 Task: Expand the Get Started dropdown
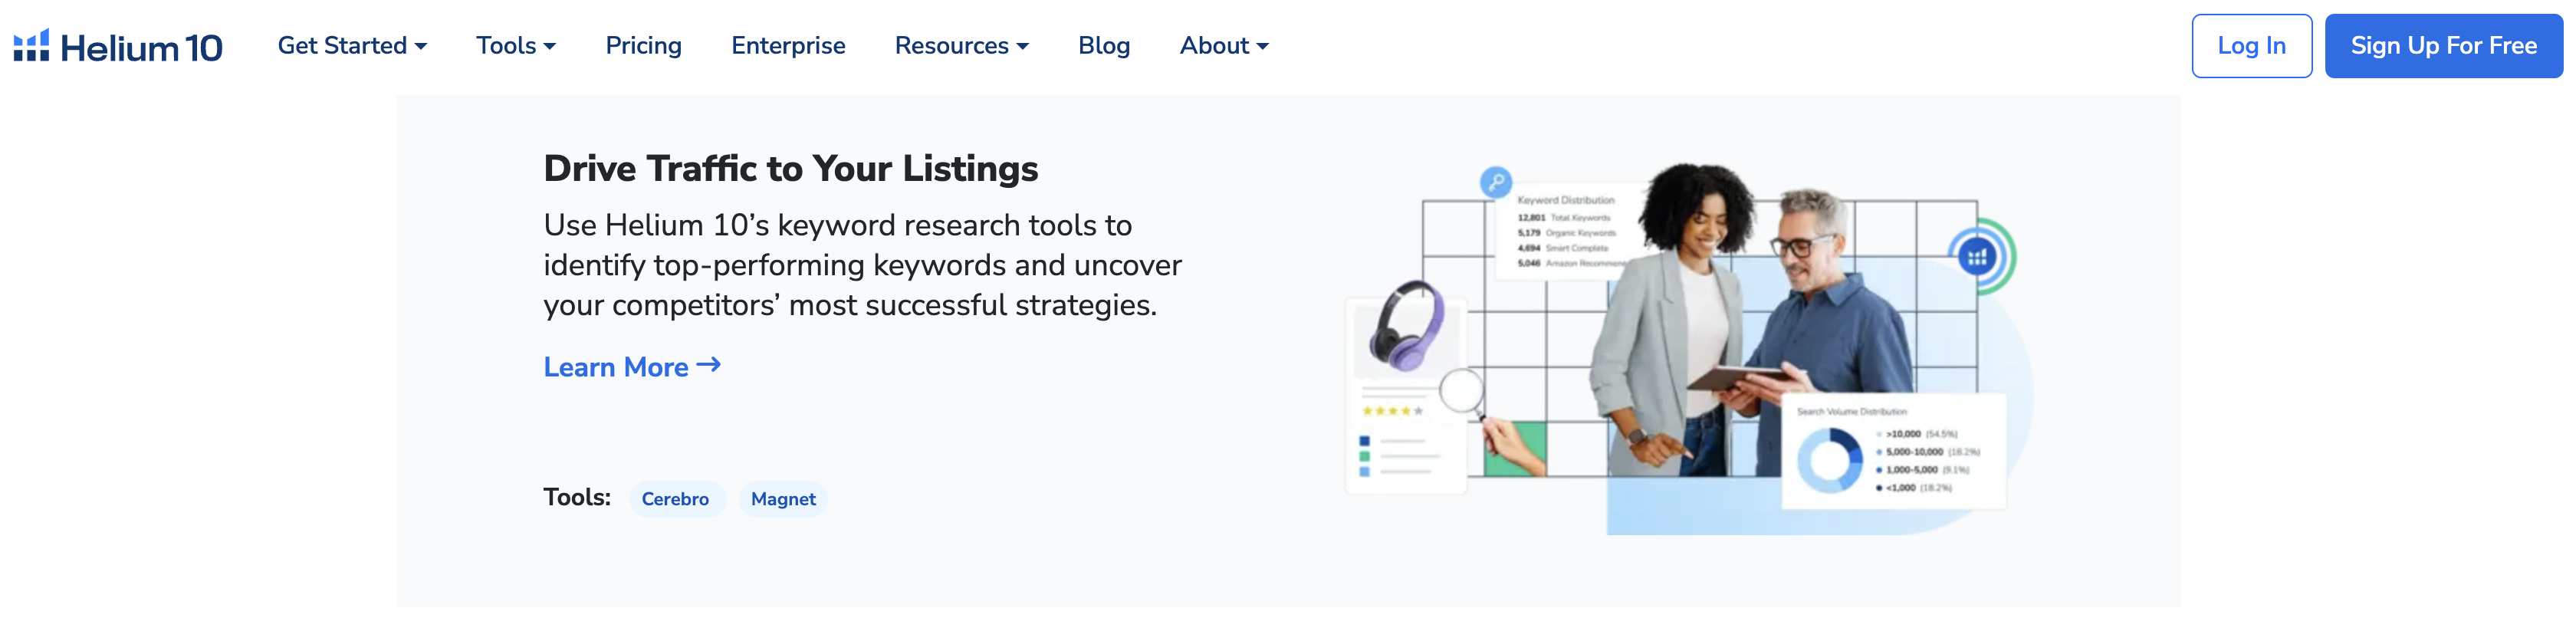pyautogui.click(x=352, y=46)
